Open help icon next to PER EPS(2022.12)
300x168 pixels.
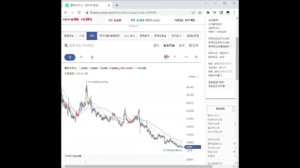tap(230, 64)
